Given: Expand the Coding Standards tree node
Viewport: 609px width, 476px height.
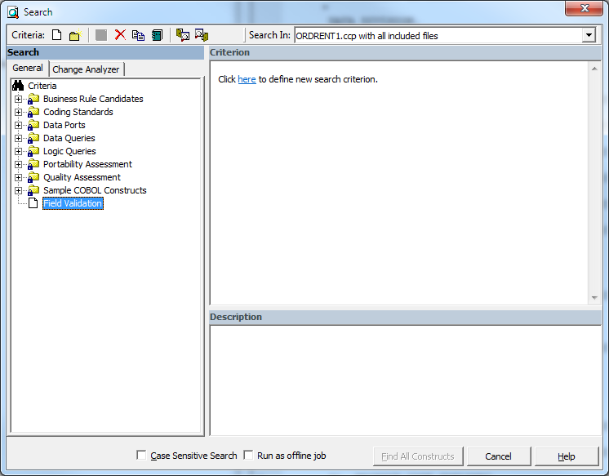Looking at the screenshot, I should [19, 112].
